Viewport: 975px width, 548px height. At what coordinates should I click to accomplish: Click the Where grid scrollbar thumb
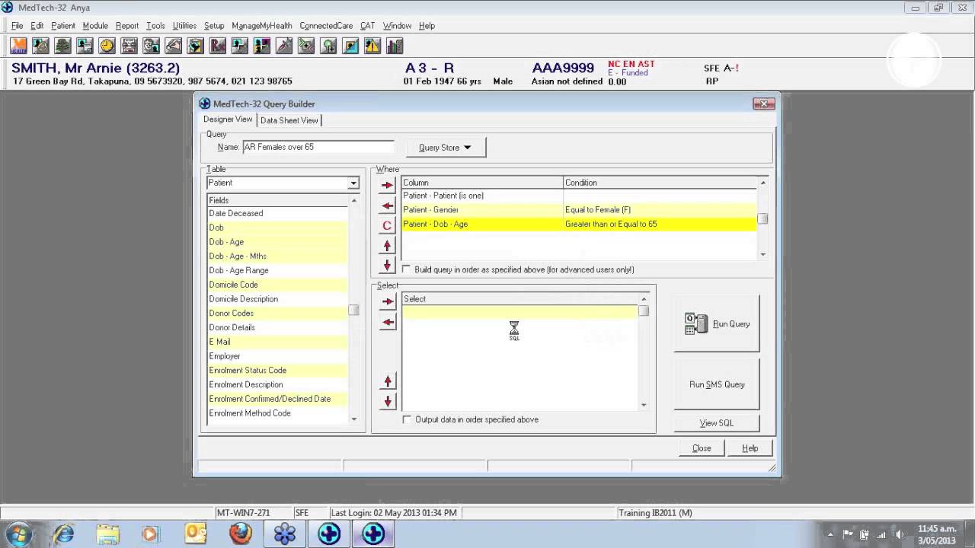(x=762, y=218)
